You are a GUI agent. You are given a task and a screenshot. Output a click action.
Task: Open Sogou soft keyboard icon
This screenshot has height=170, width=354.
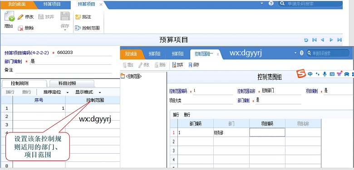(332, 74)
